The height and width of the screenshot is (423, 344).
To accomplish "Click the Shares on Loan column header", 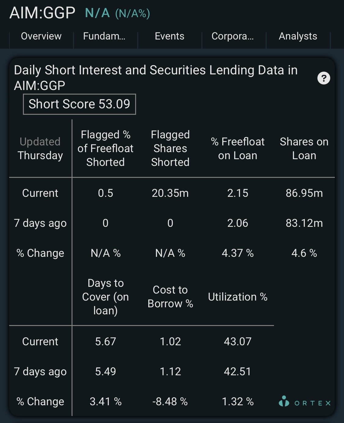I will click(304, 148).
